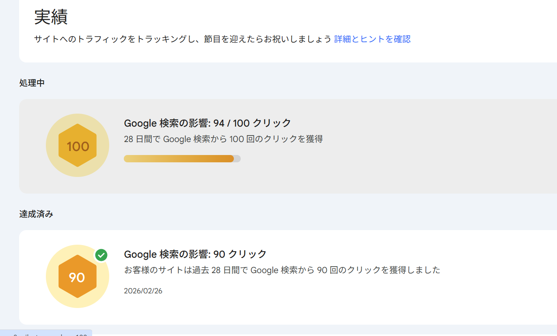557x336 pixels.
Task: Click the 達成済み section heading
Action: (36, 214)
